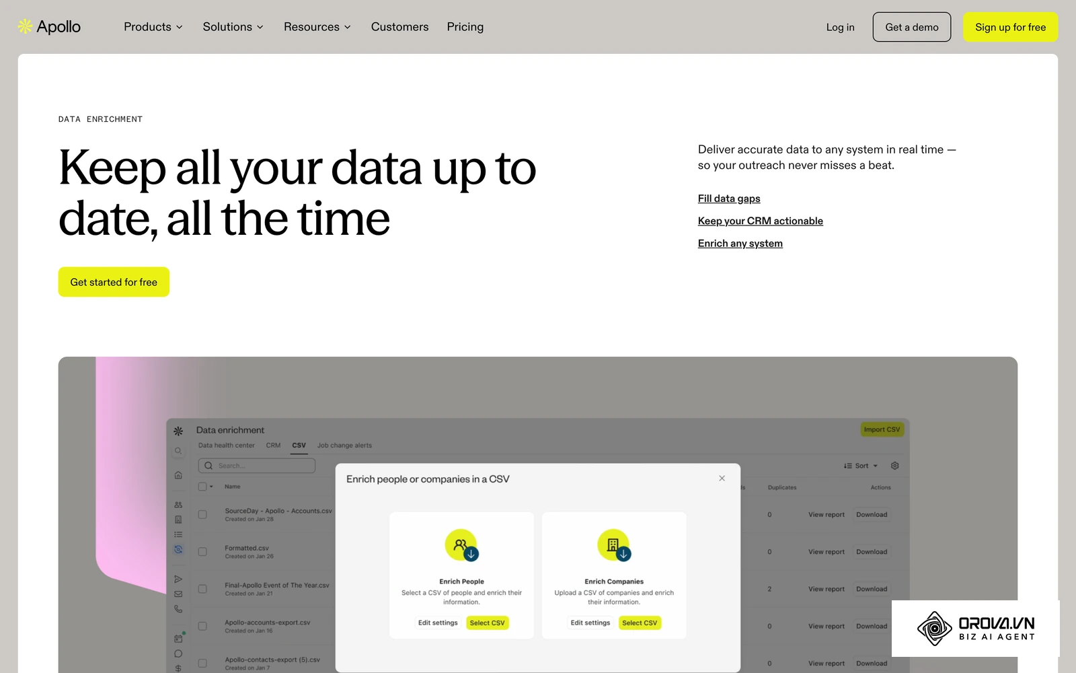Open the People icon in the app sidebar
The height and width of the screenshot is (673, 1076).
click(178, 505)
